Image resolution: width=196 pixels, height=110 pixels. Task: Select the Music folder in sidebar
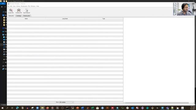5,47
